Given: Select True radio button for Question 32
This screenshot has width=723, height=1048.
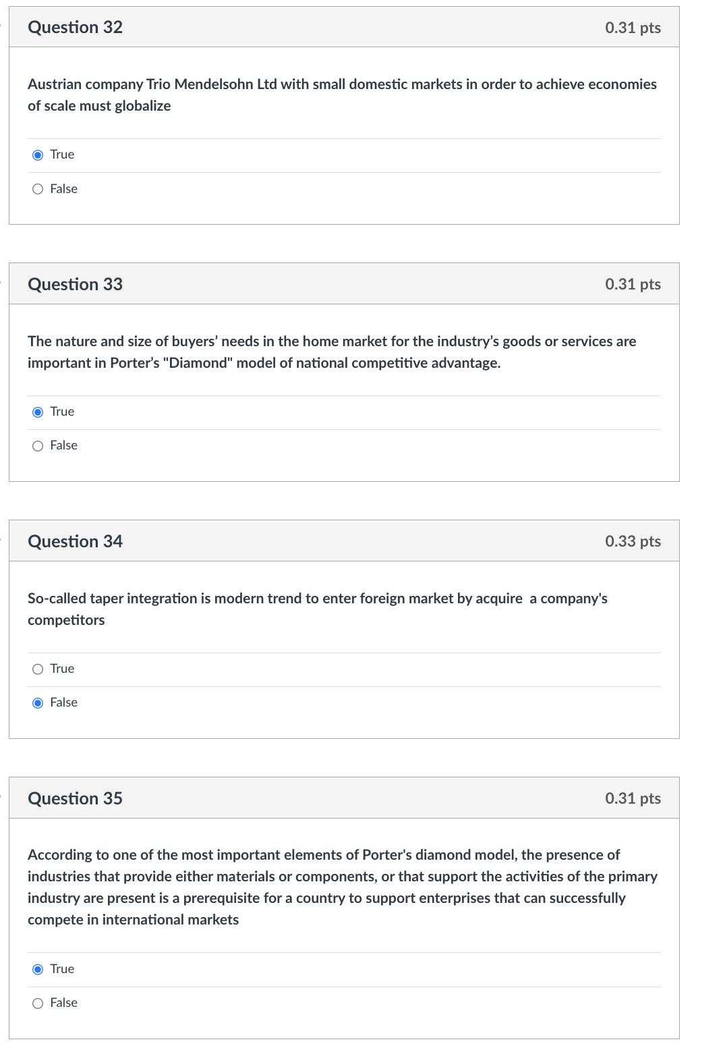Looking at the screenshot, I should [38, 155].
